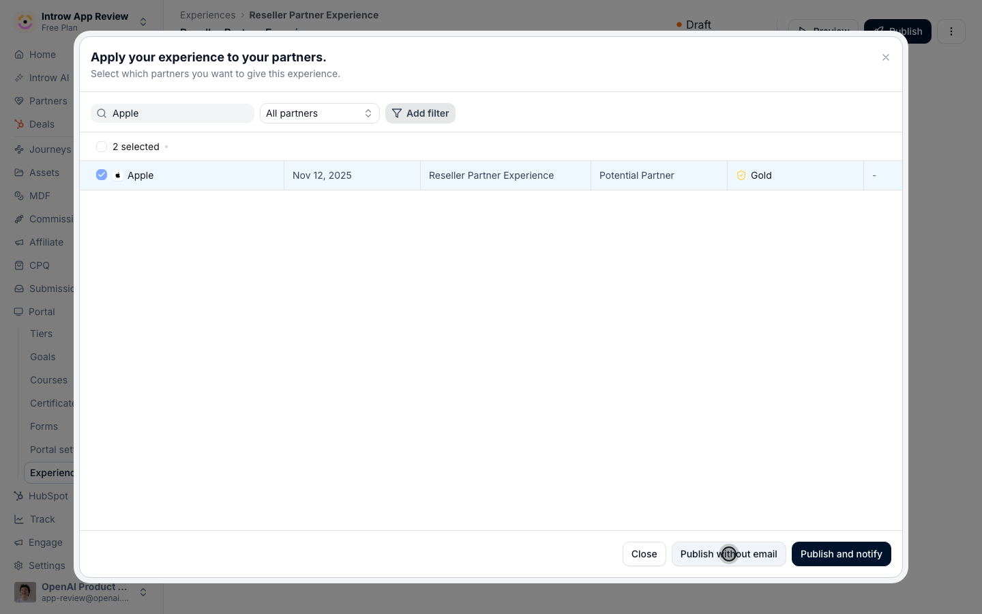
Task: Click Add filter button
Action: tap(420, 113)
